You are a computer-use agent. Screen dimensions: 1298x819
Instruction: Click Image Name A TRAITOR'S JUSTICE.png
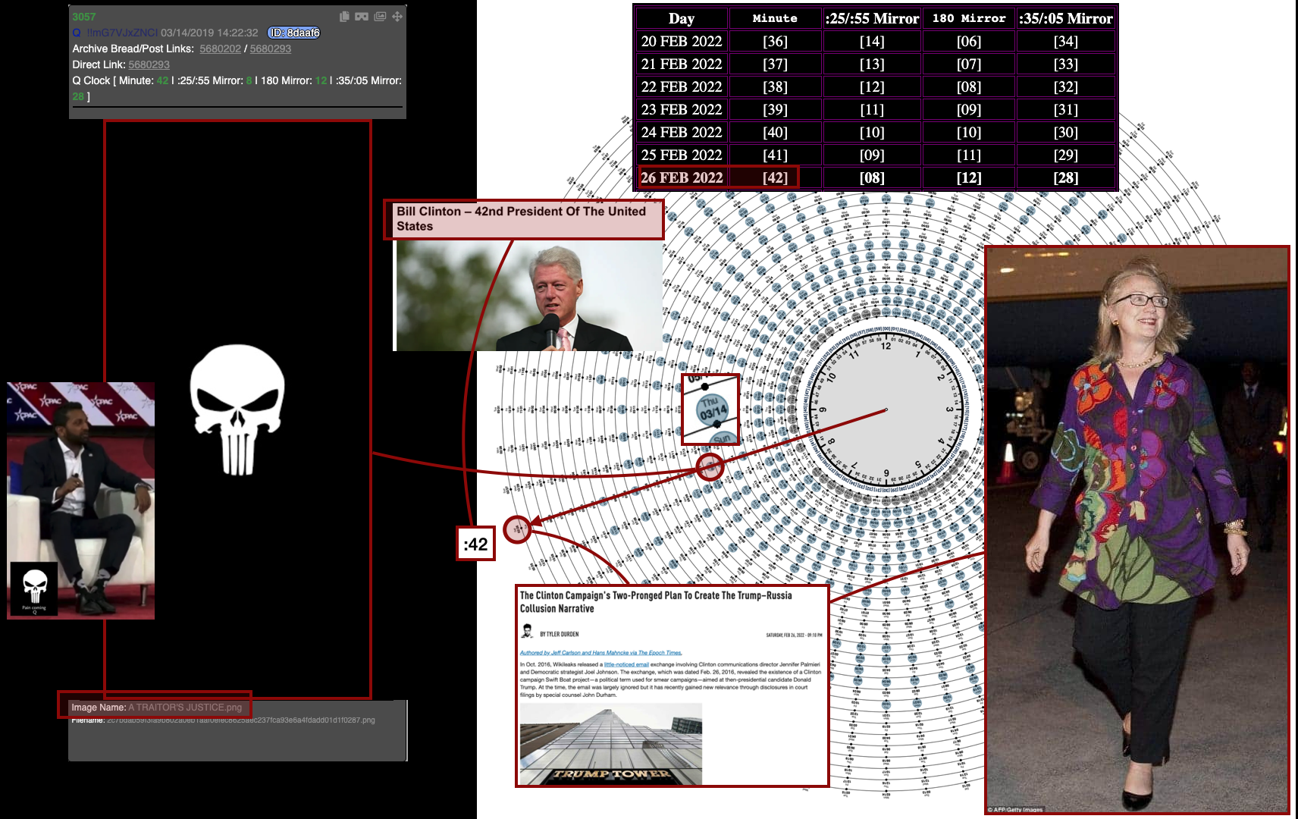(156, 708)
